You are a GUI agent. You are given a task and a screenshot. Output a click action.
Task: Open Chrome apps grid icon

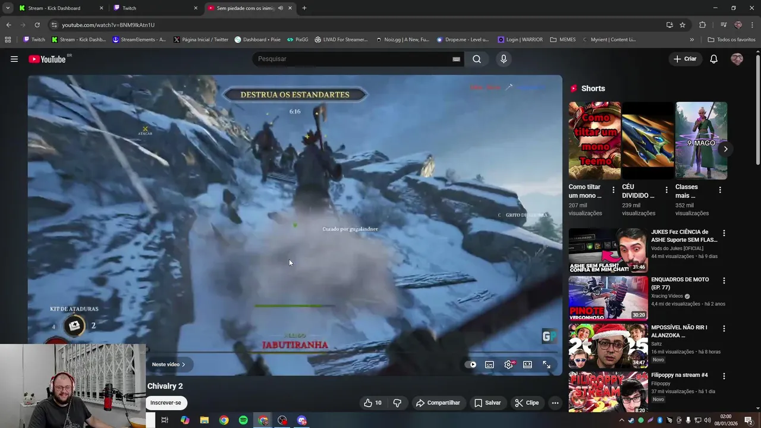click(8, 40)
